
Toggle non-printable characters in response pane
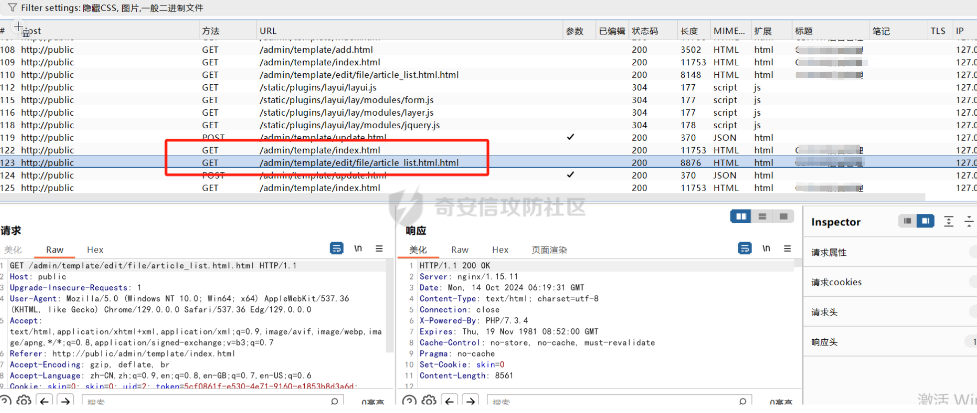point(766,248)
